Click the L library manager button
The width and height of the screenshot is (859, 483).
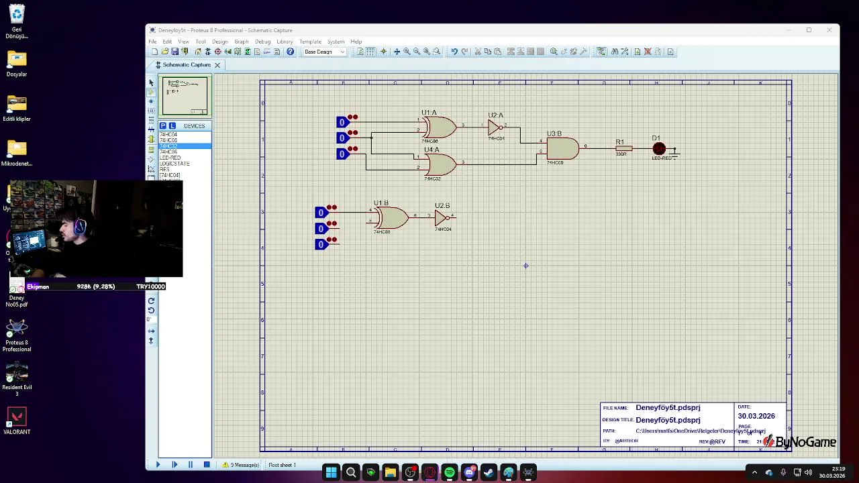coord(172,126)
